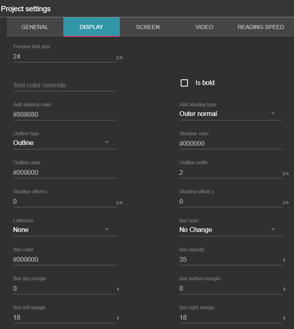Viewport: 294px width, 329px height.
Task: Edit the Anti aliasing color value
Action: click(65, 115)
